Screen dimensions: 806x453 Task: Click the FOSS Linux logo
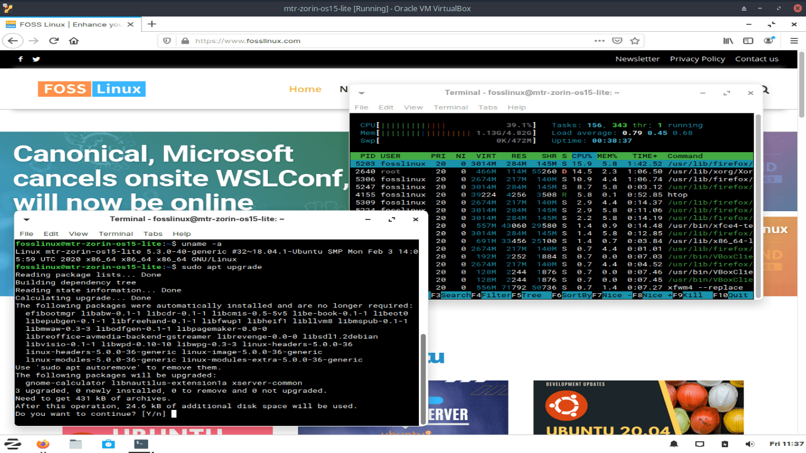(x=91, y=89)
